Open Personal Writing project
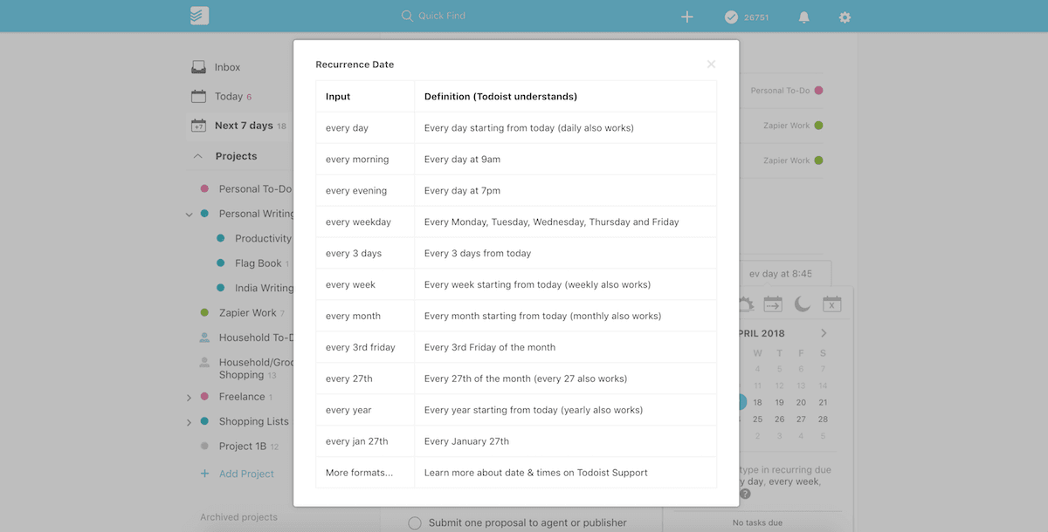This screenshot has width=1048, height=532. (x=256, y=214)
